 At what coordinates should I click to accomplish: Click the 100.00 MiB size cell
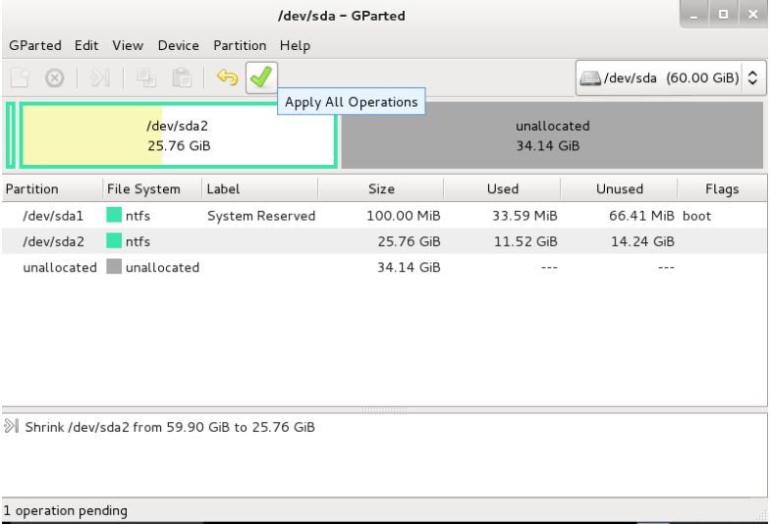404,216
